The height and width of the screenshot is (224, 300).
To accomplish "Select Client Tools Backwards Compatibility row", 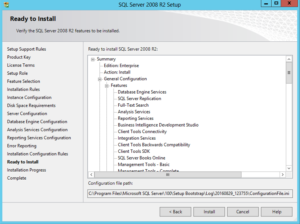I will click(x=154, y=145).
